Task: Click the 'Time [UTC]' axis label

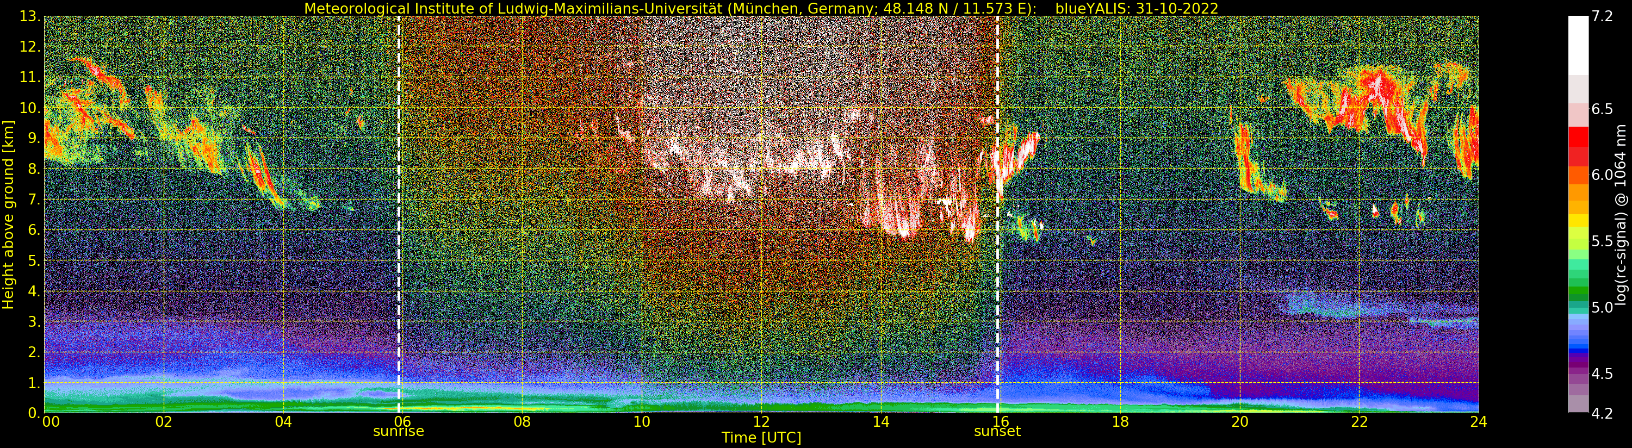Action: coord(761,438)
